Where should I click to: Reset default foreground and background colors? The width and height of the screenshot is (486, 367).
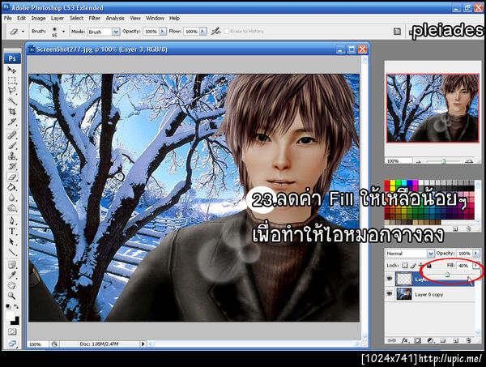coord(8,306)
